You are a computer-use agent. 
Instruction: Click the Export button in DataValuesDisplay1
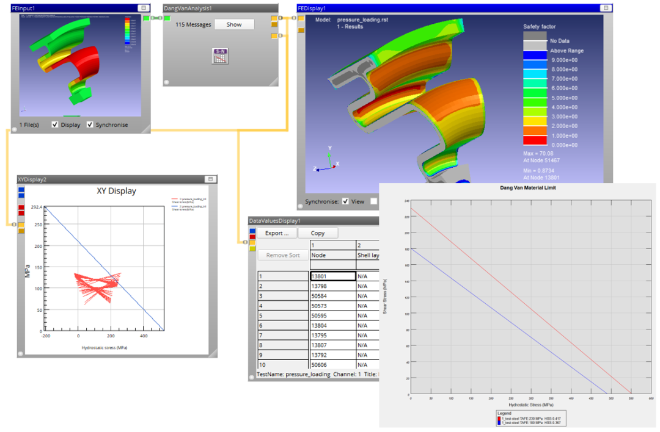point(276,233)
